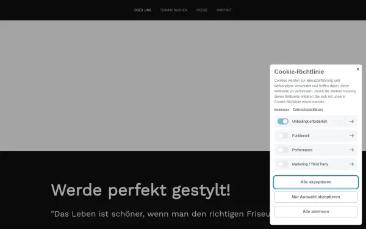Open the PREISE navigation link
The height and width of the screenshot is (229, 366).
(202, 10)
